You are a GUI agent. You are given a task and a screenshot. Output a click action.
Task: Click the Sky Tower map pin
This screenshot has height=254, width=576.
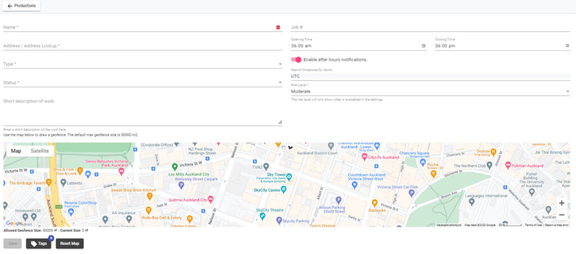tap(289, 177)
